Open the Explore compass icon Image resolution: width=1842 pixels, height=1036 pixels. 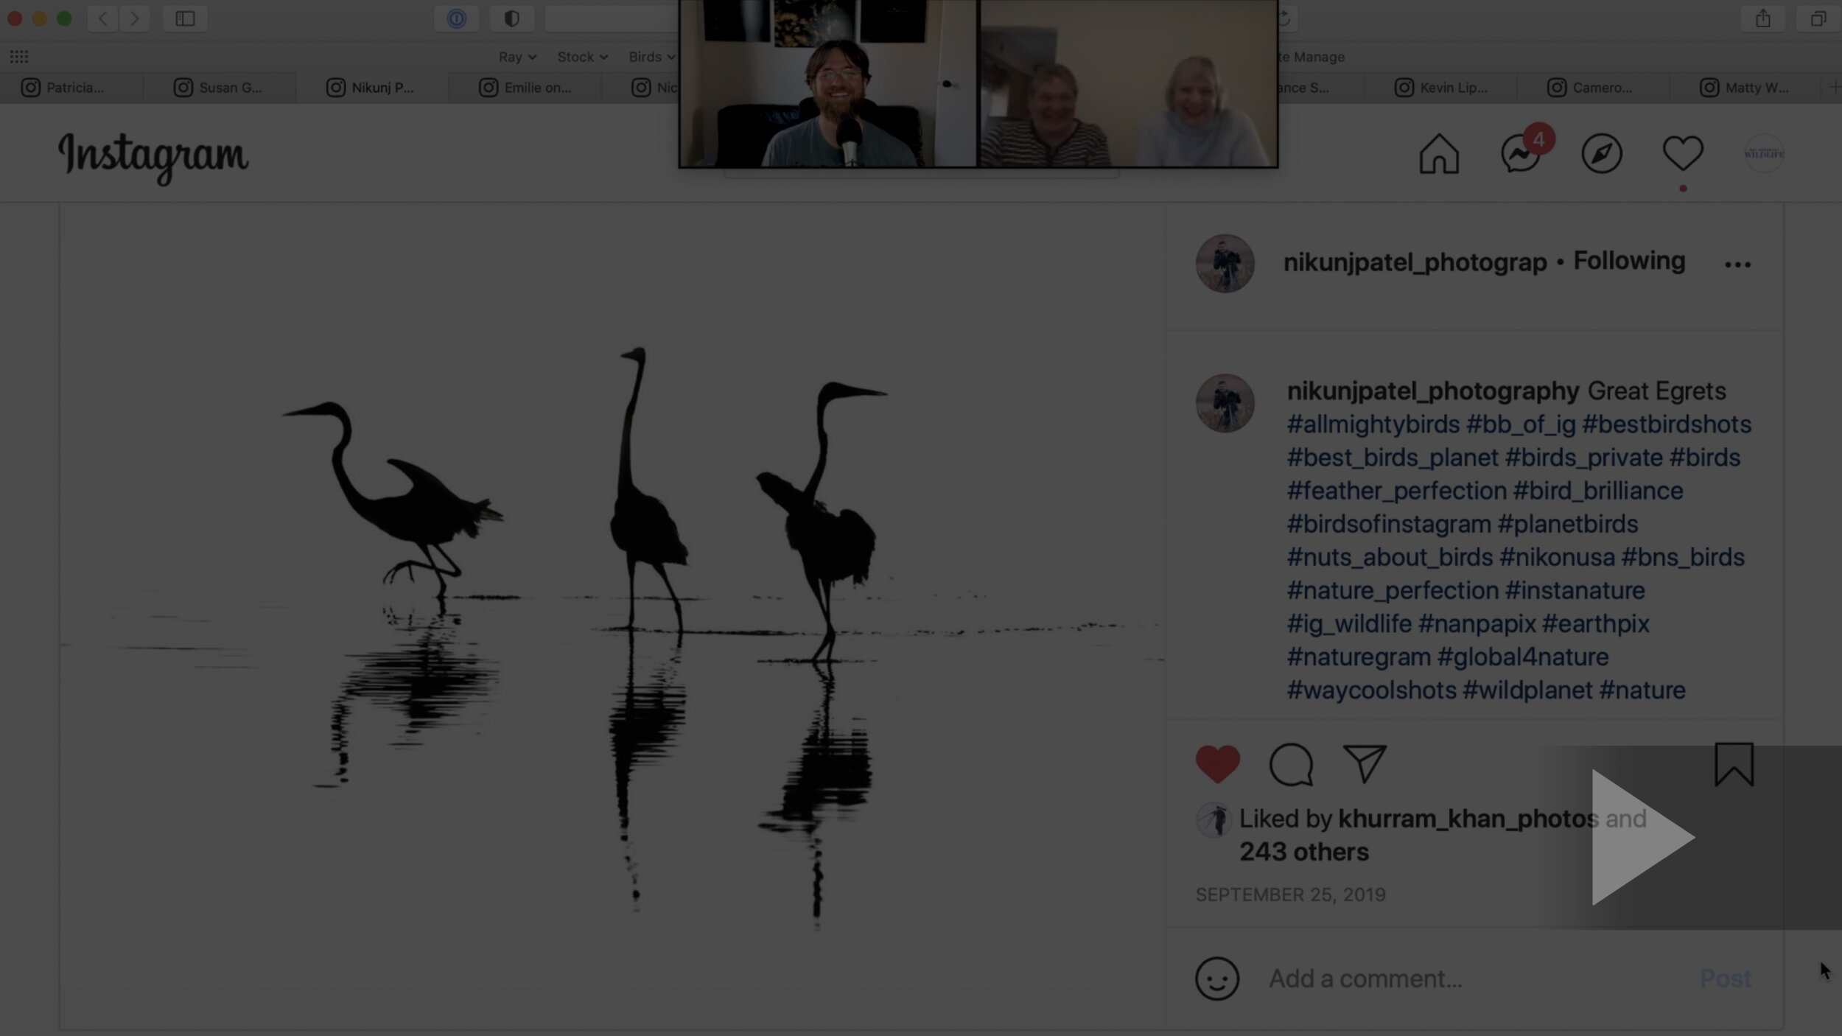tap(1602, 154)
